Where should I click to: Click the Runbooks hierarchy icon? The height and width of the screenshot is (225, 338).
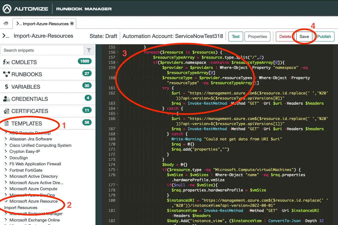[x=6, y=74]
